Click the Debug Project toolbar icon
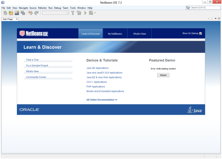Image resolution: width=222 pixels, height=159 pixels. [91, 13]
